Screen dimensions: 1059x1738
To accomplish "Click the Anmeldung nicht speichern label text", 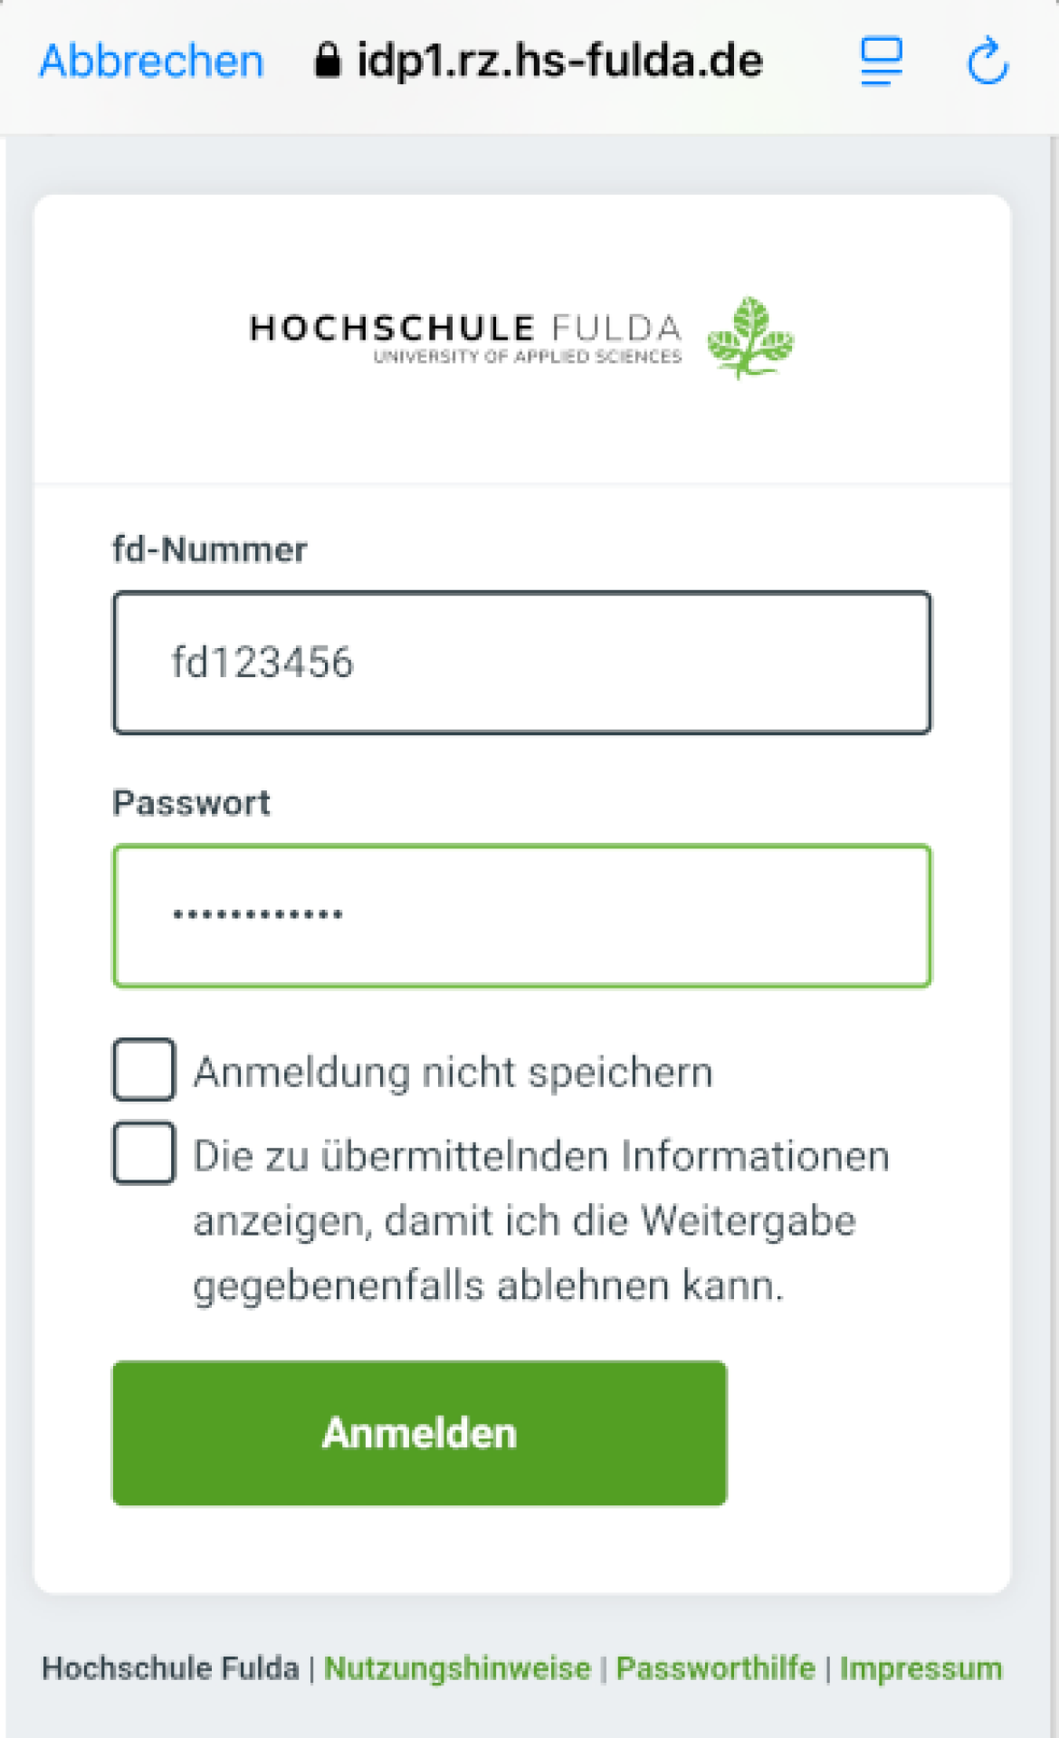I will coord(453,1073).
